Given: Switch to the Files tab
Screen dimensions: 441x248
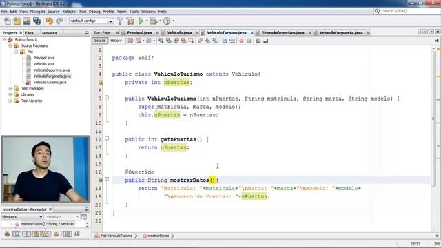Looking at the screenshot, I should tap(29, 33).
